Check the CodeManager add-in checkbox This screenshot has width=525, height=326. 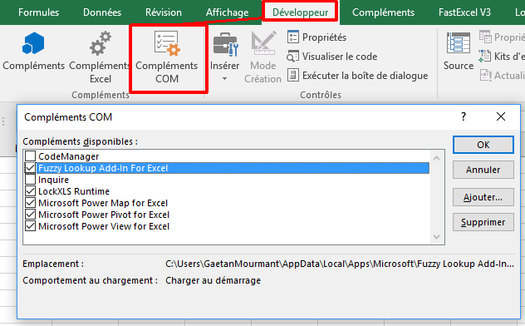point(30,156)
